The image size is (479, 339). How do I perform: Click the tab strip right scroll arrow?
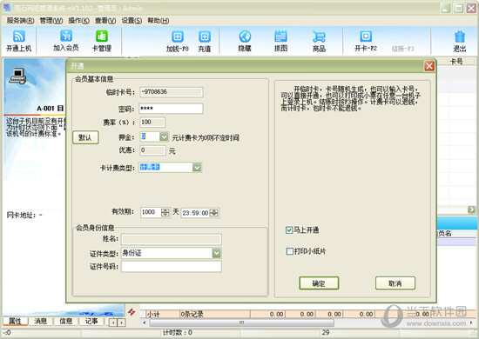click(122, 322)
